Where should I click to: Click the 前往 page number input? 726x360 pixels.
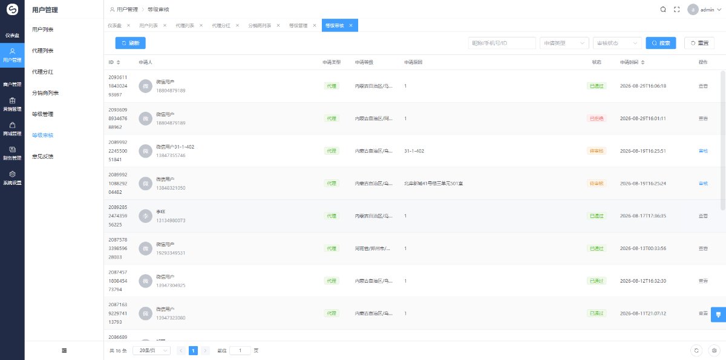coord(240,350)
